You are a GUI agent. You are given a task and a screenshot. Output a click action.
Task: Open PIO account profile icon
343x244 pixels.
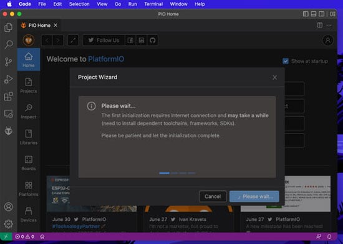click(327, 41)
